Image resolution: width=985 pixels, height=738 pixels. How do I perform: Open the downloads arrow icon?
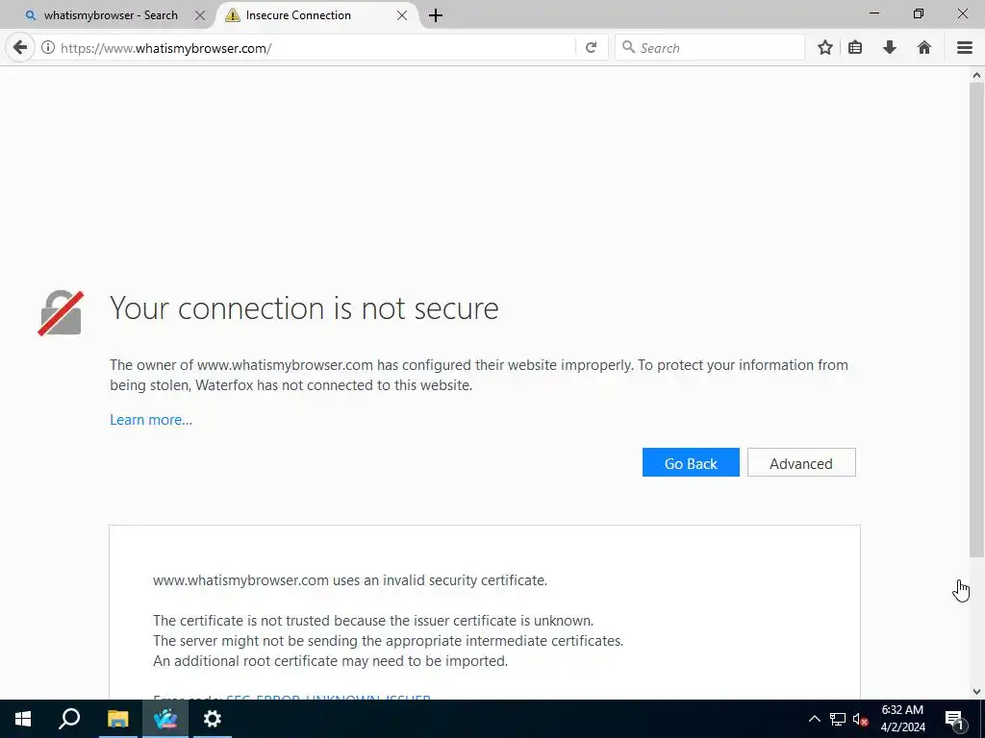(x=890, y=48)
